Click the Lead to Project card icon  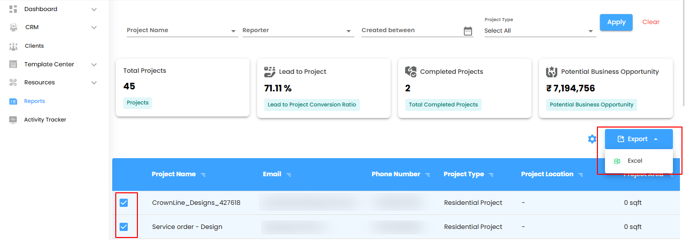coord(270,72)
